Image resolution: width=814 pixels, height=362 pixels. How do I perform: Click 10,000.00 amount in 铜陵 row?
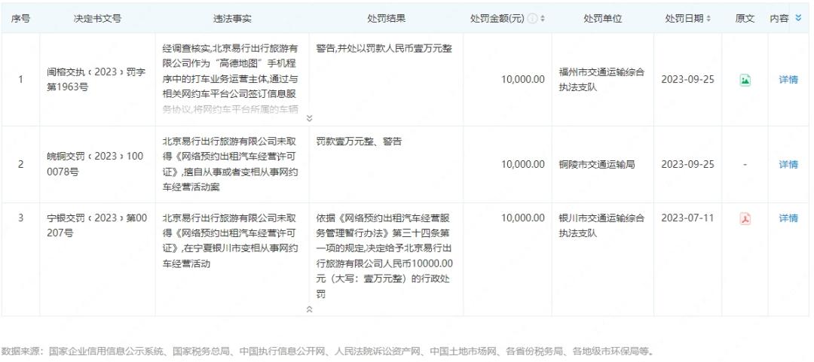pos(523,164)
